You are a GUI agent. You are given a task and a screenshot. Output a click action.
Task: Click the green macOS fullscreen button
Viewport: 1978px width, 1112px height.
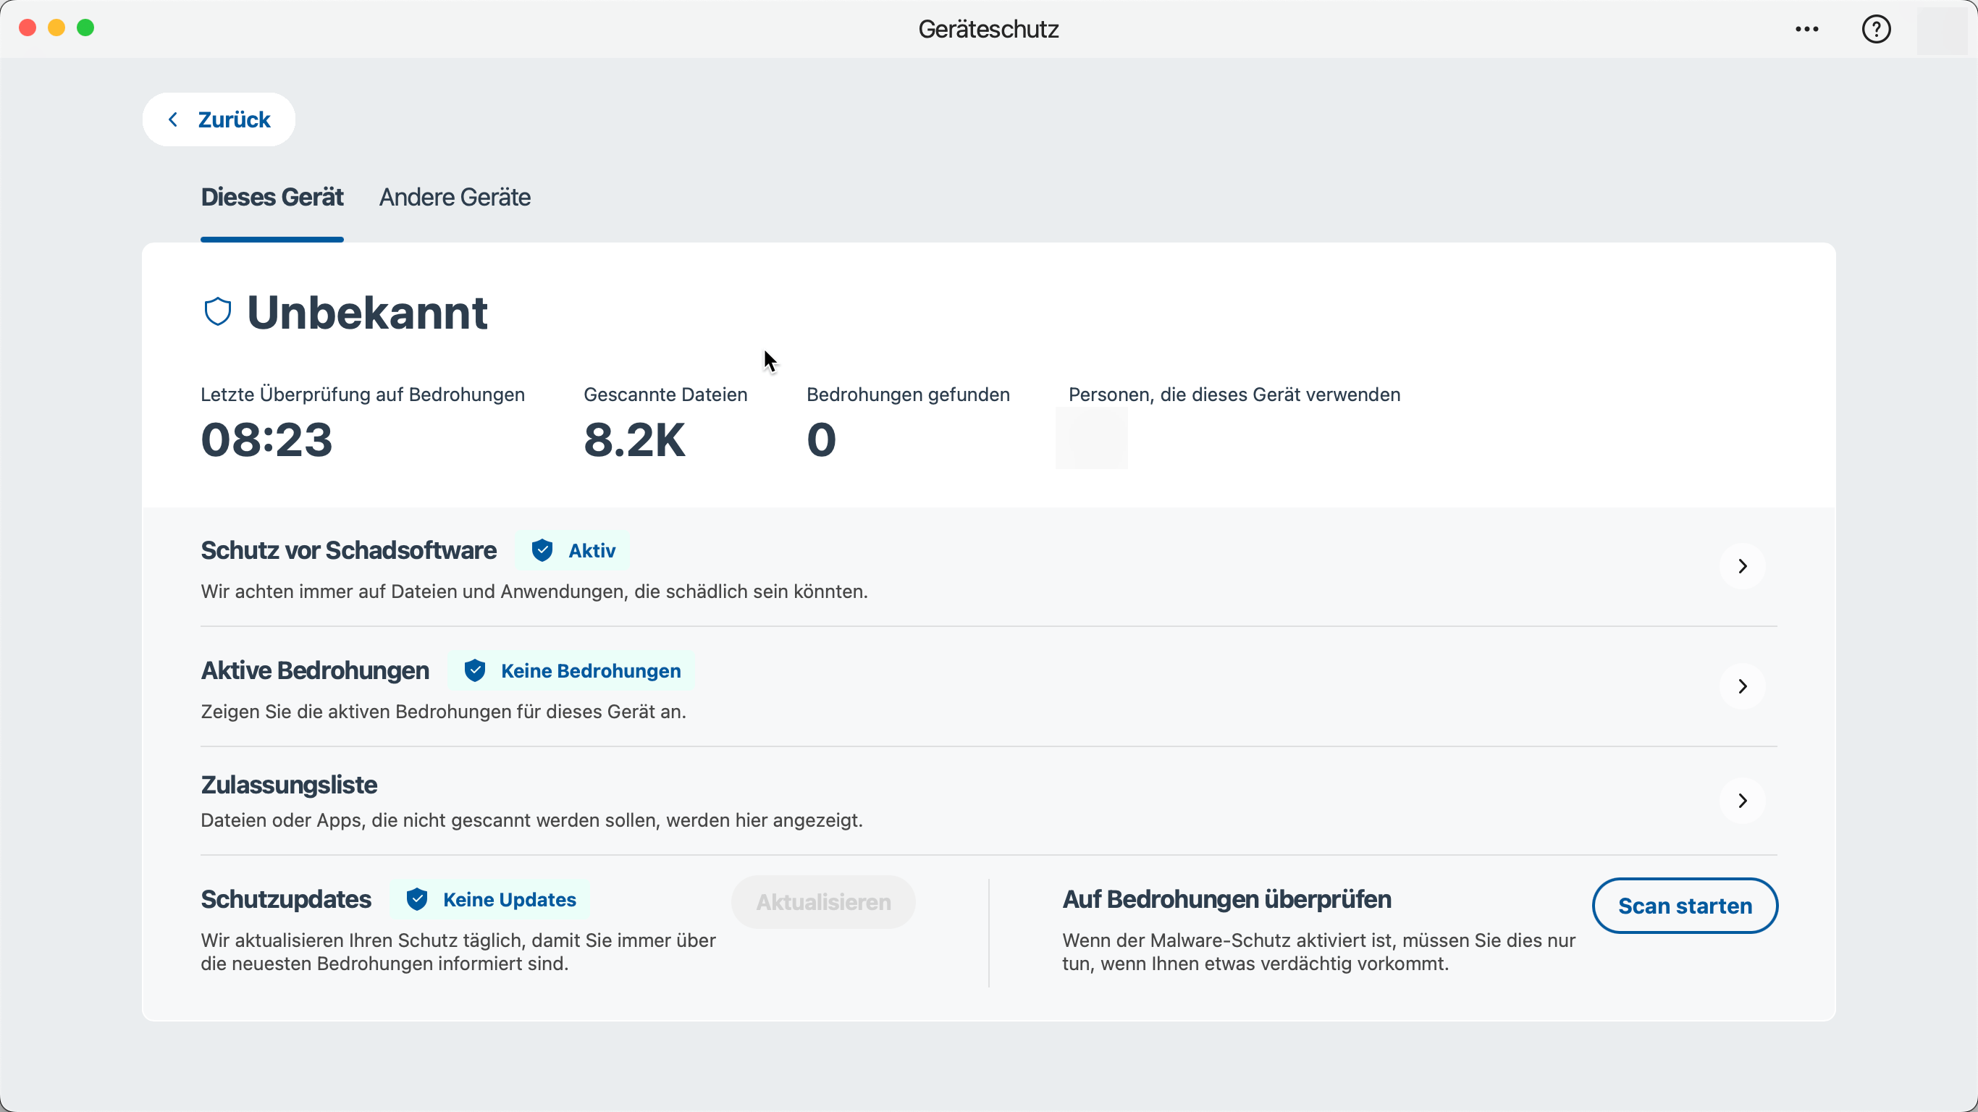(86, 28)
